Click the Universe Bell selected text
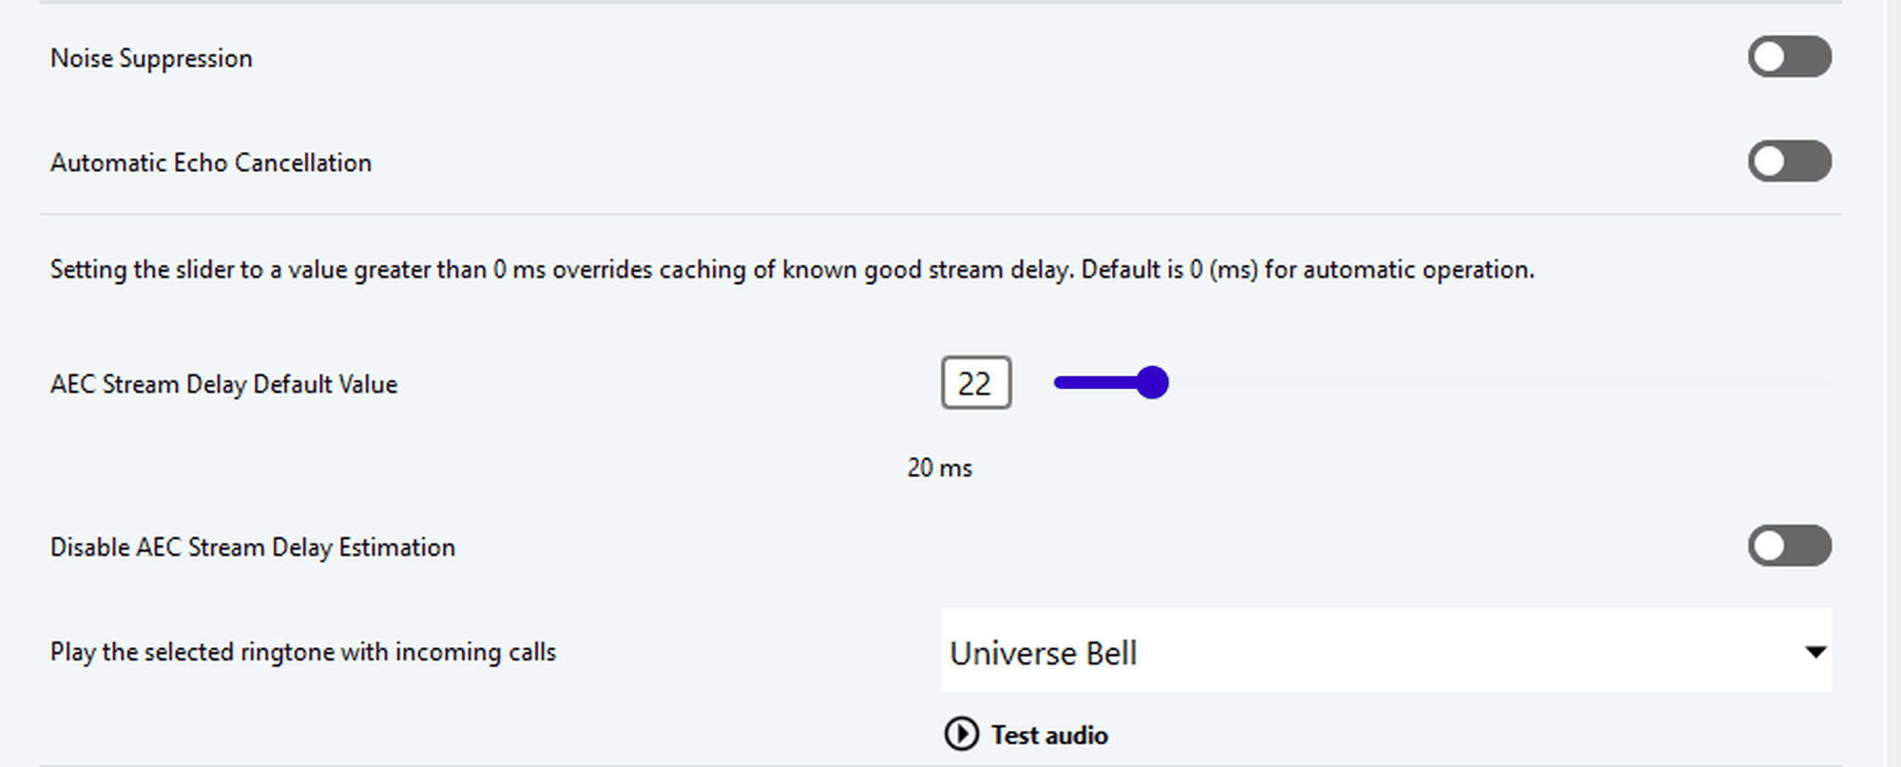The height and width of the screenshot is (767, 1901). pos(1043,654)
